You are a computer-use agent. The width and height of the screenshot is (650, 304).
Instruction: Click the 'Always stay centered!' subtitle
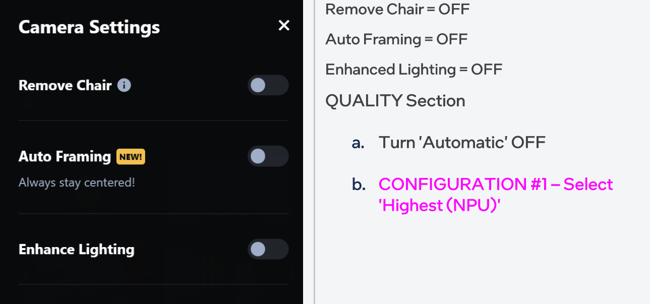tap(77, 183)
